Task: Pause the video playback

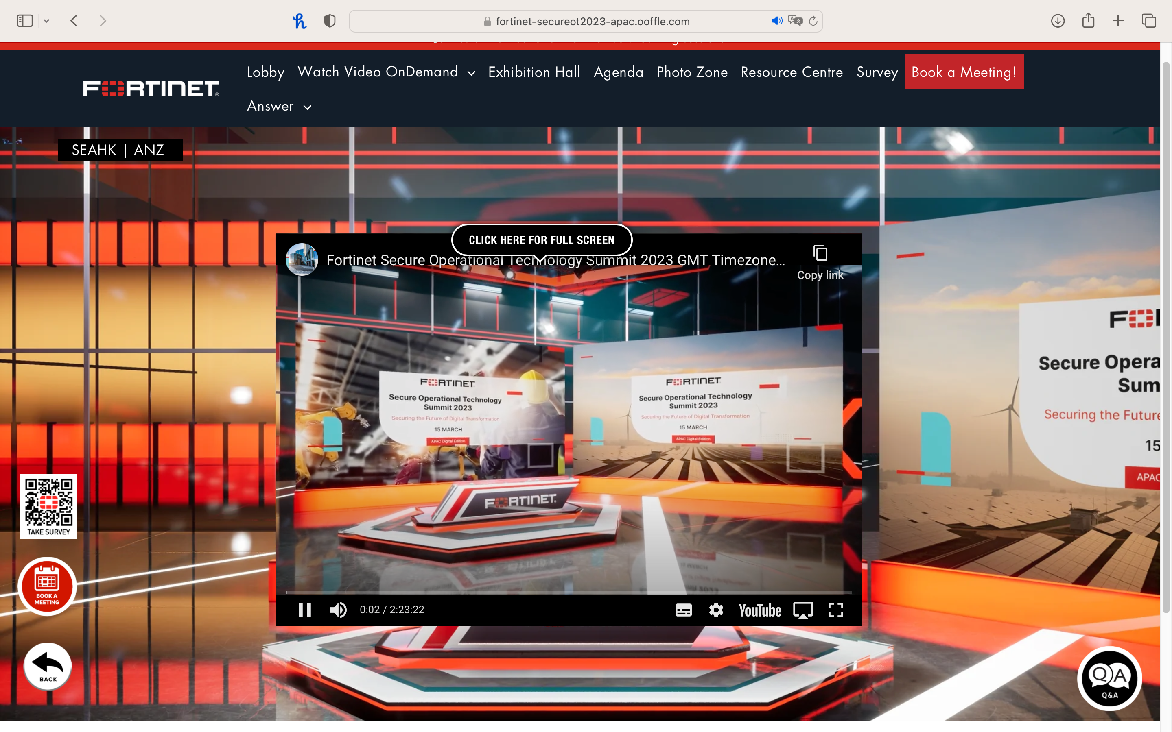Action: (x=305, y=610)
